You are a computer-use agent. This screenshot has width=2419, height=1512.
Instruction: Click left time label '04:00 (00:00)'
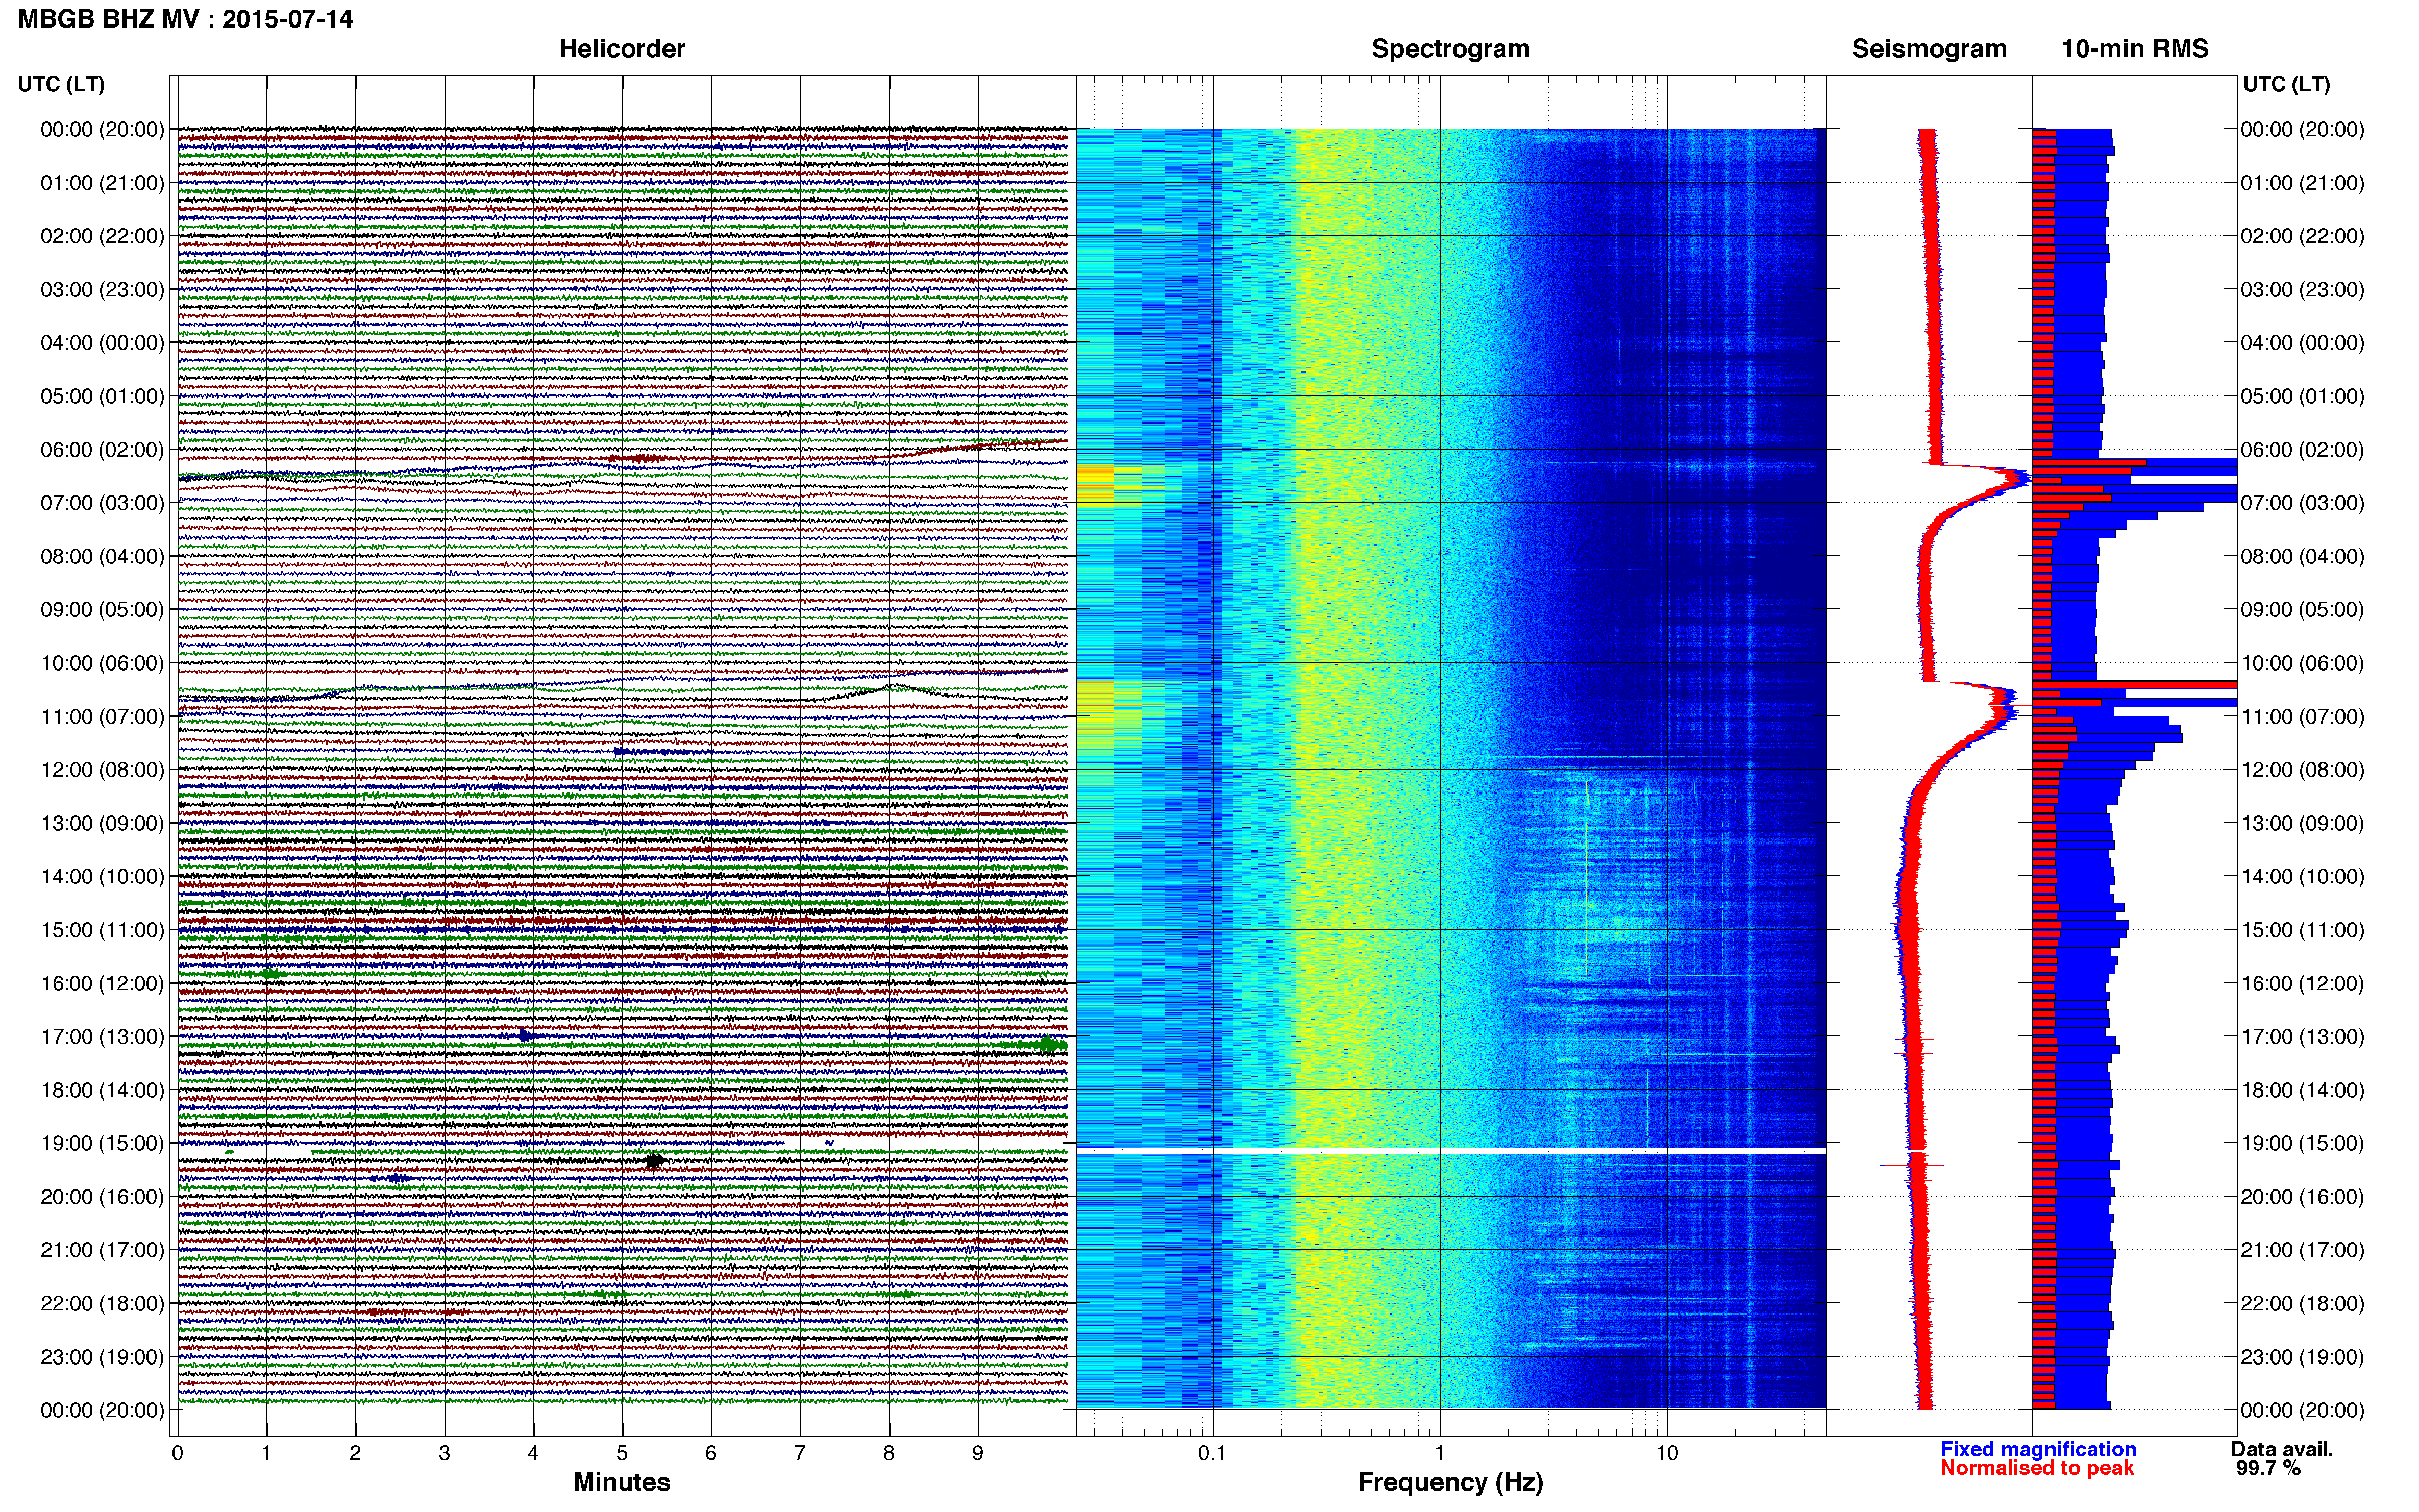click(102, 343)
